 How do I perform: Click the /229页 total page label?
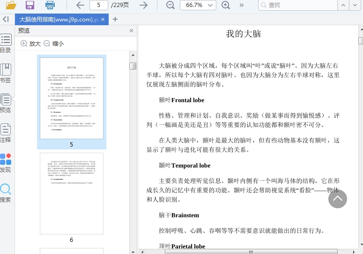coord(120,5)
